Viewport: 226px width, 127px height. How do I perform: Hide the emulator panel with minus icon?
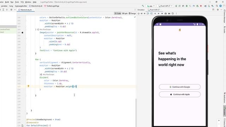tap(221, 10)
